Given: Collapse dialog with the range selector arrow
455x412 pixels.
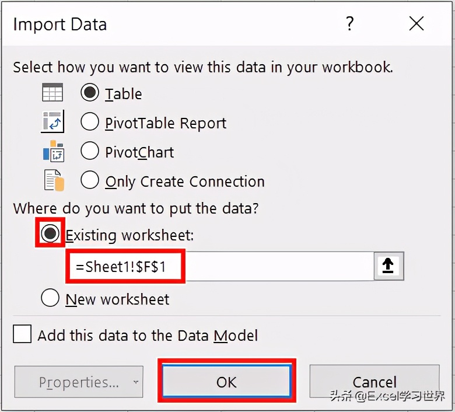Looking at the screenshot, I should pos(388,266).
